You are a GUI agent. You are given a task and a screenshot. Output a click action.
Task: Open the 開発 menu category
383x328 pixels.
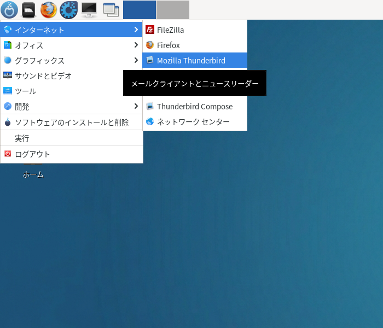coord(71,107)
